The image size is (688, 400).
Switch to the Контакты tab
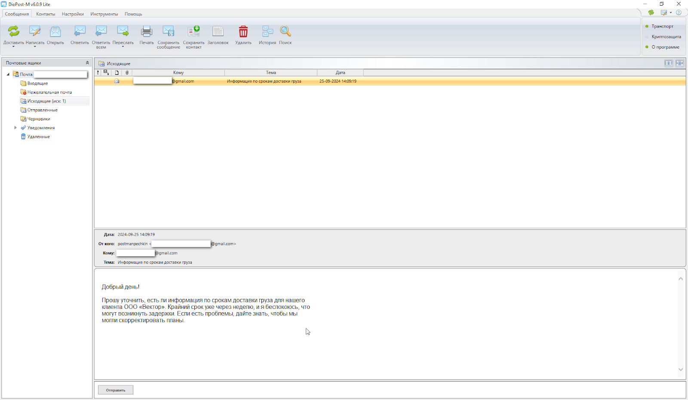coord(46,14)
